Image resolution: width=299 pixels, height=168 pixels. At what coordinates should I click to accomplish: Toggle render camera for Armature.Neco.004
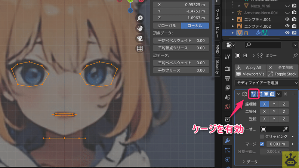[x=294, y=13]
